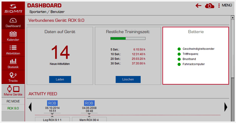Click the SIGMA logo
Viewport: 236px width, 123px height.
point(13,8)
